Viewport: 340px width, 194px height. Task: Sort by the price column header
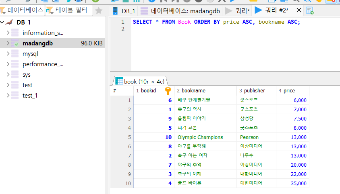pyautogui.click(x=292, y=91)
